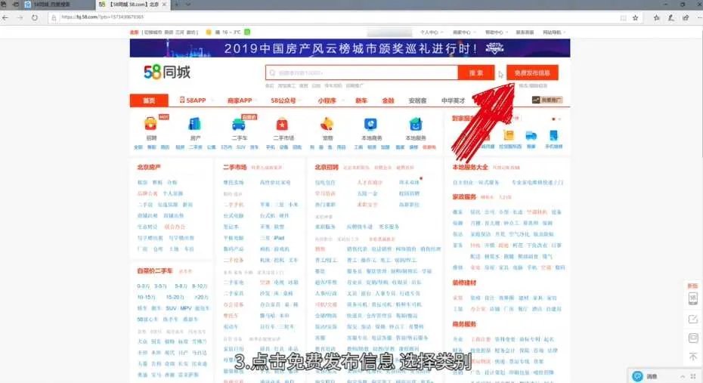Open the 二手市场 shopping bag icon
This screenshot has height=383, width=703.
(282, 124)
